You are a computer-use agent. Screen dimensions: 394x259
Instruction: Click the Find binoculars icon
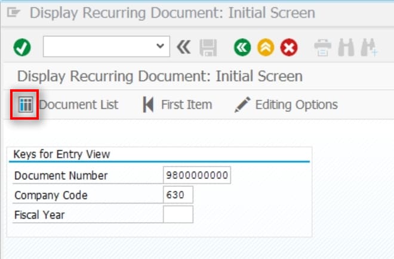(346, 47)
